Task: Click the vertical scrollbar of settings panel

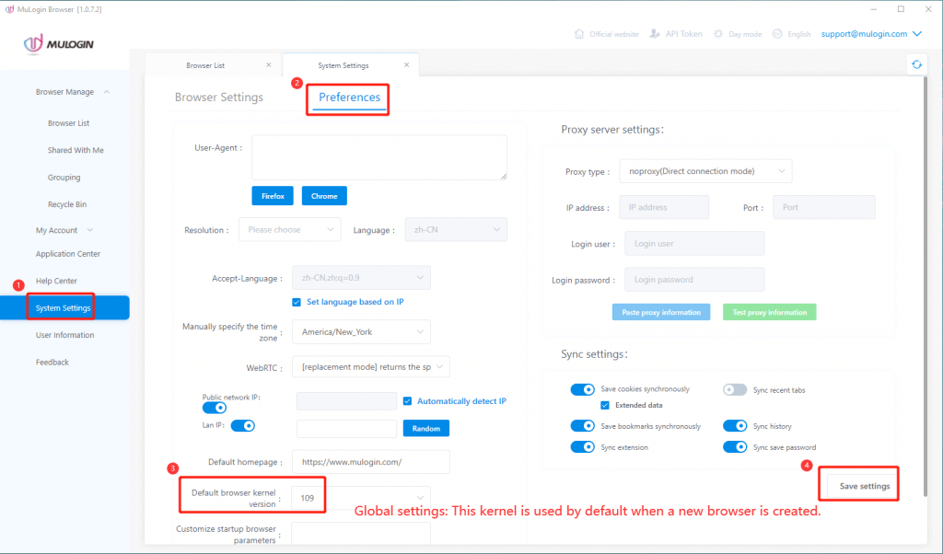Action: coord(925,287)
